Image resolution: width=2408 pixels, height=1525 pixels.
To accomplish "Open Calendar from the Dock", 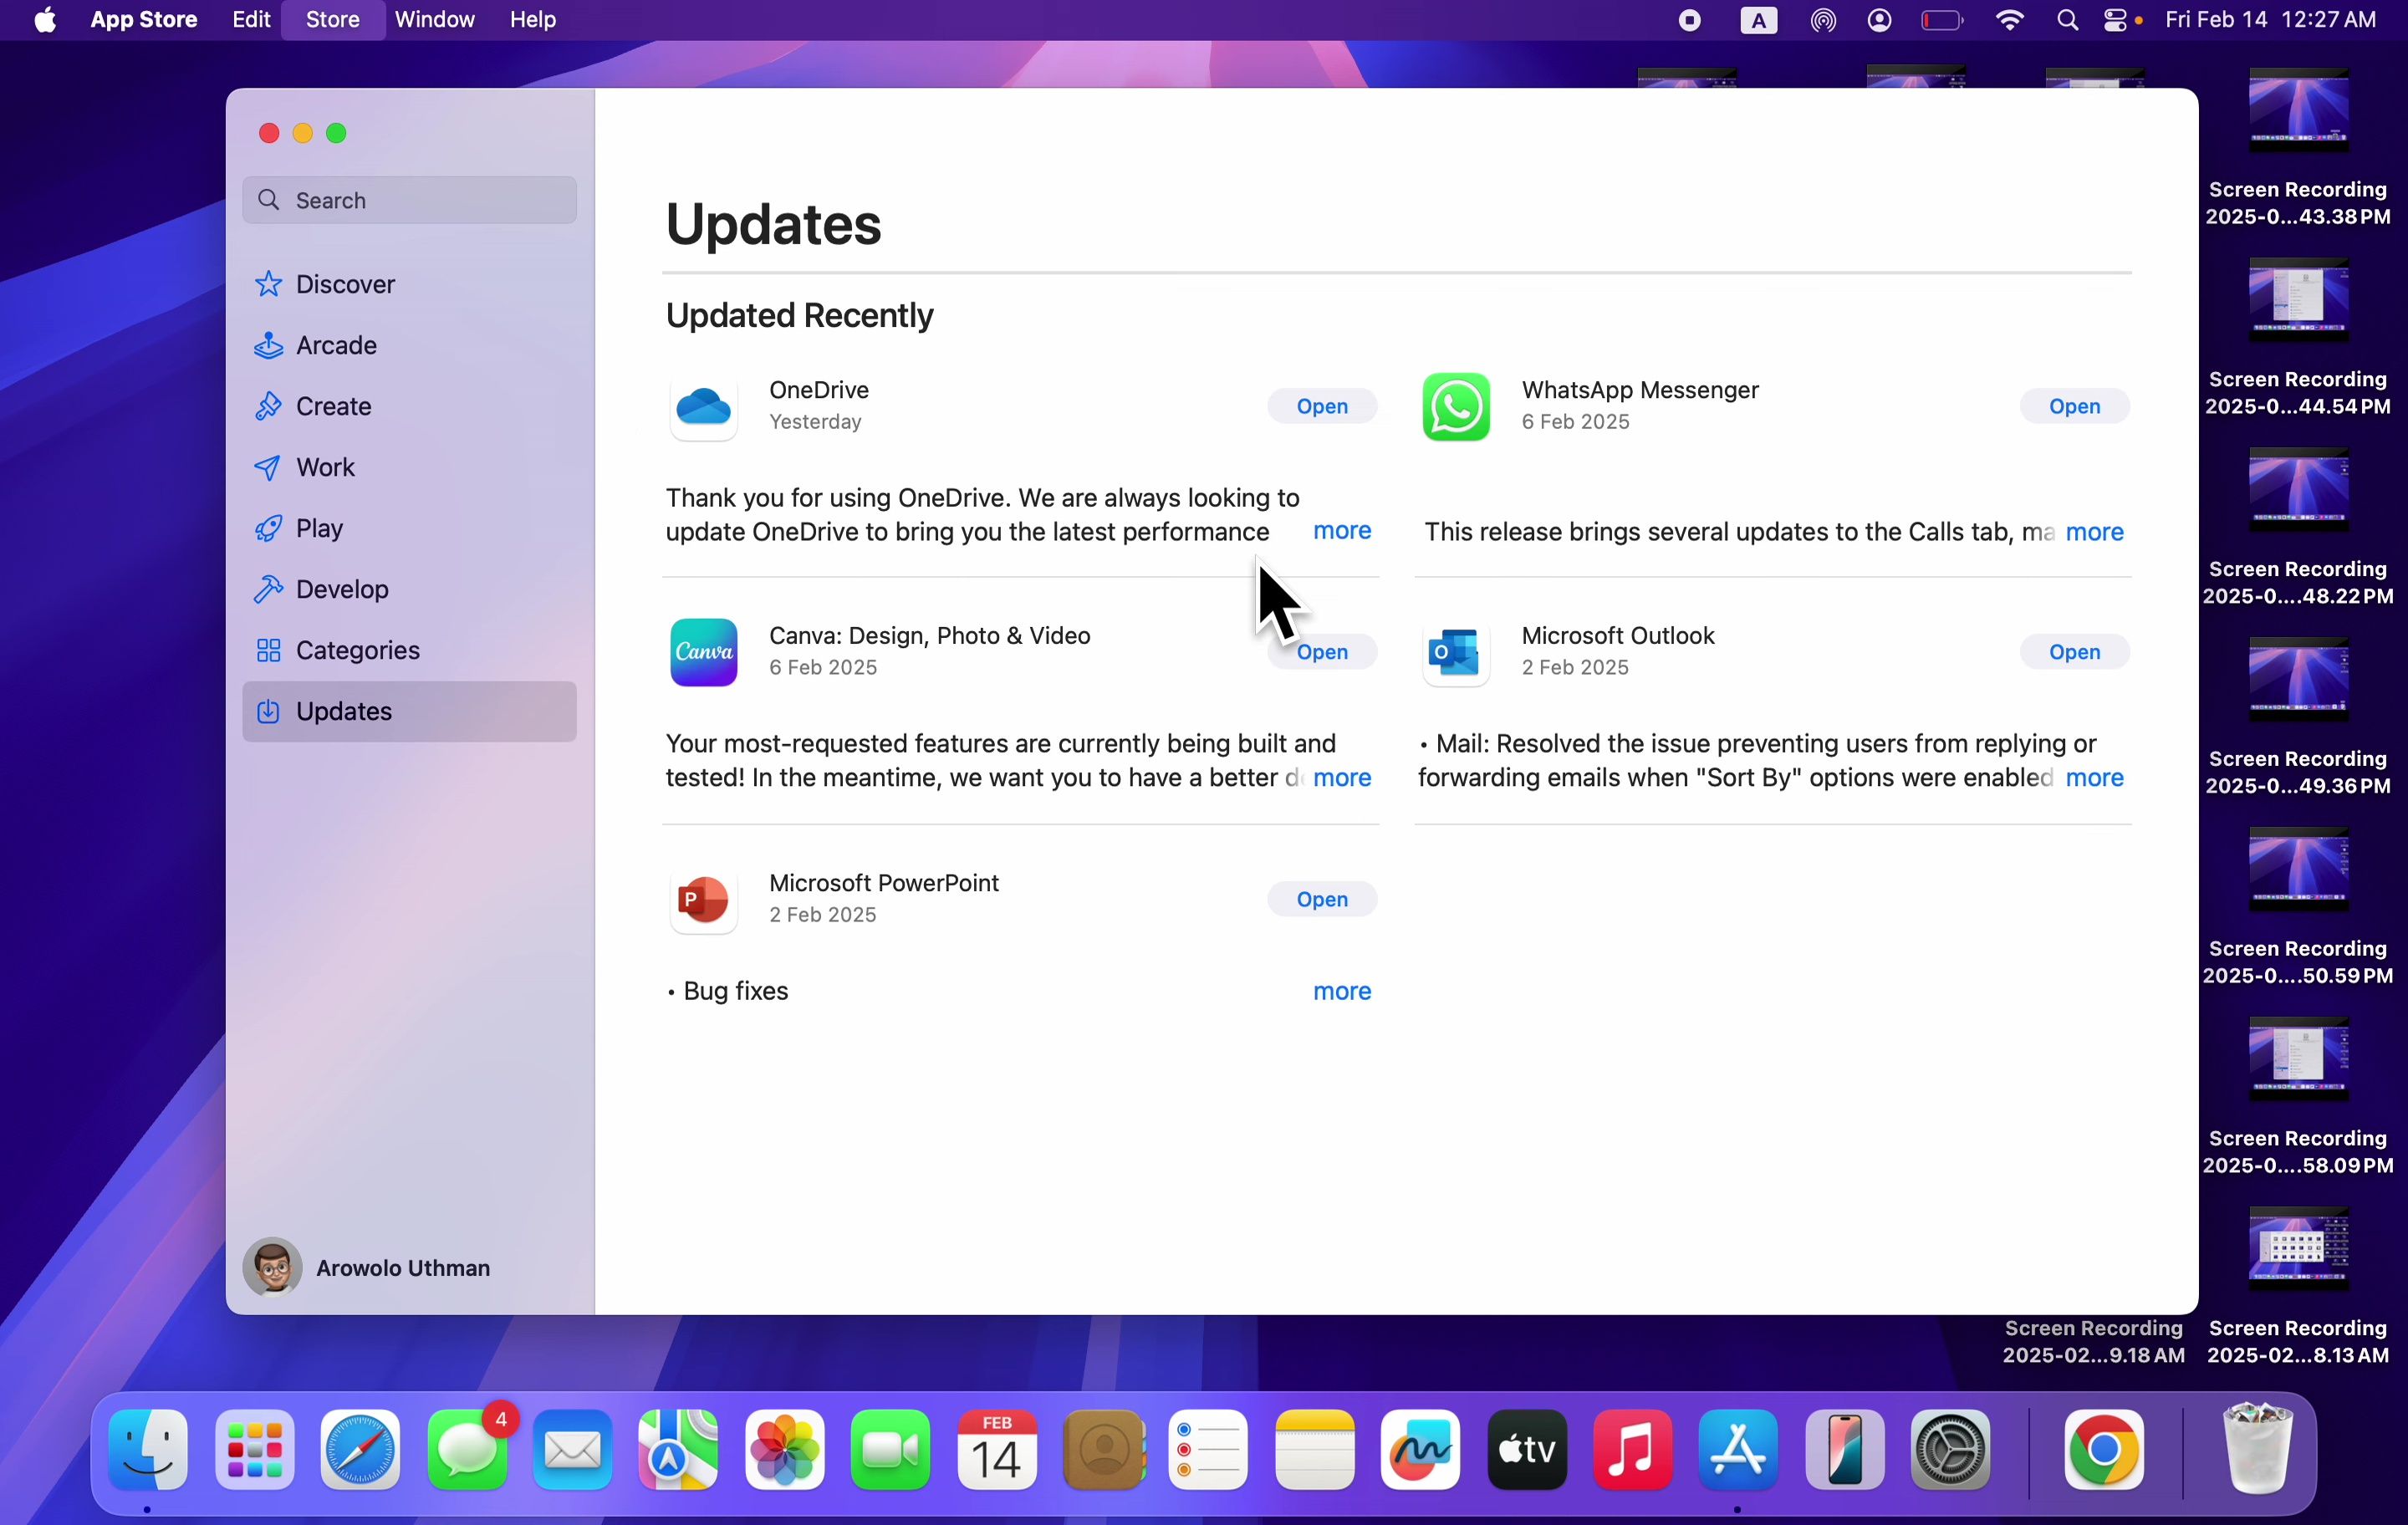I will (x=997, y=1450).
